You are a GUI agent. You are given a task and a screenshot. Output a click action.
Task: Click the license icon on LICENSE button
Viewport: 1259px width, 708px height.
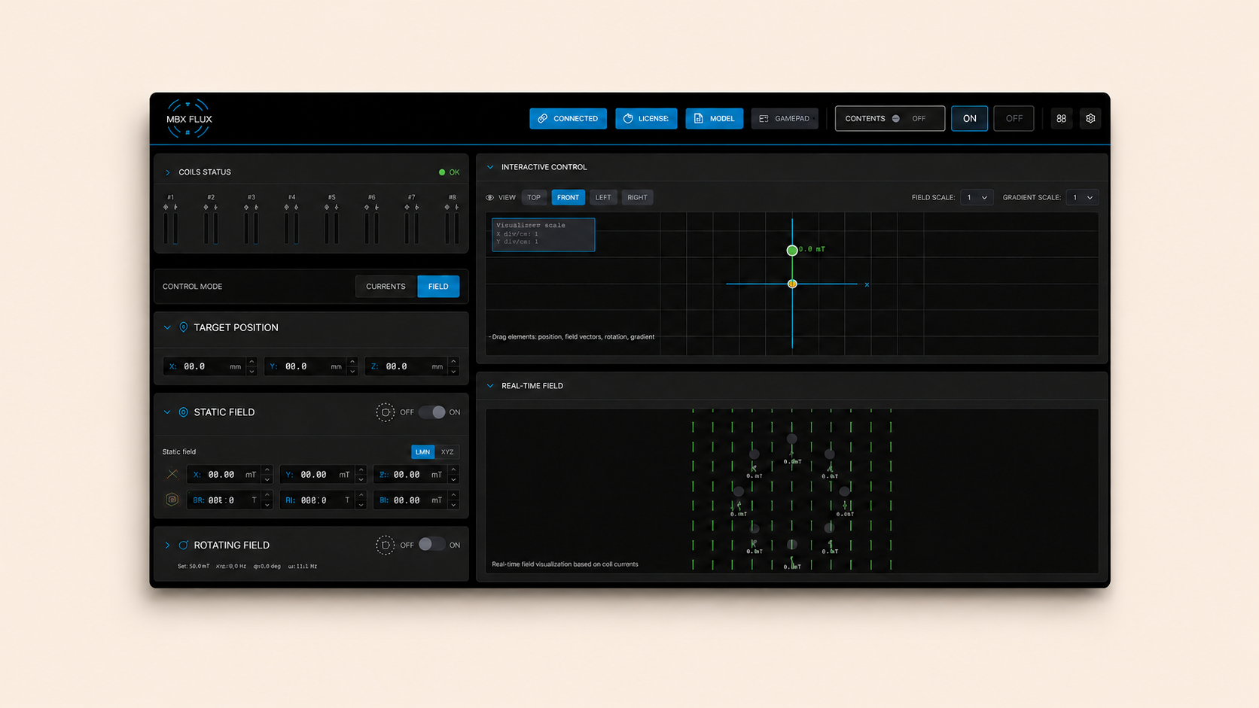click(x=628, y=119)
